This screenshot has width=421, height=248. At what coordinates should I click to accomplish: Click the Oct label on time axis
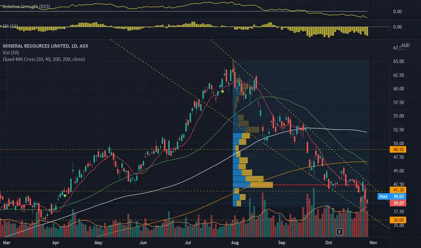click(x=328, y=243)
